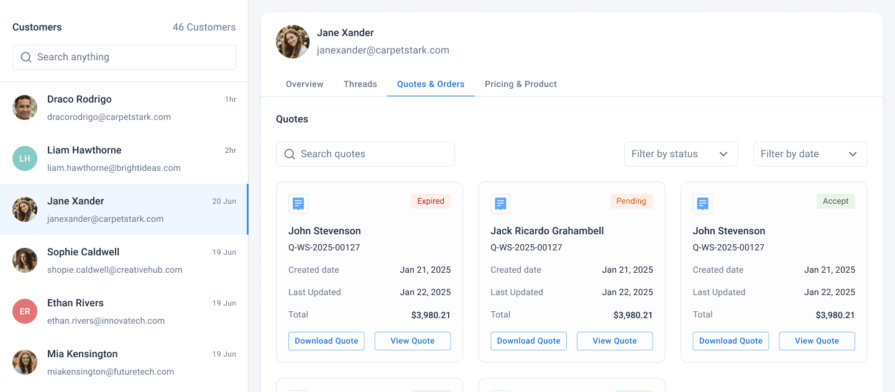
Task: Click Mia Kensington's avatar photo
Action: coord(25,362)
